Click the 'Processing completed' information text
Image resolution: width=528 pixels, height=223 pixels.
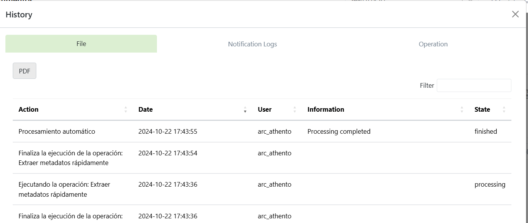coord(339,131)
